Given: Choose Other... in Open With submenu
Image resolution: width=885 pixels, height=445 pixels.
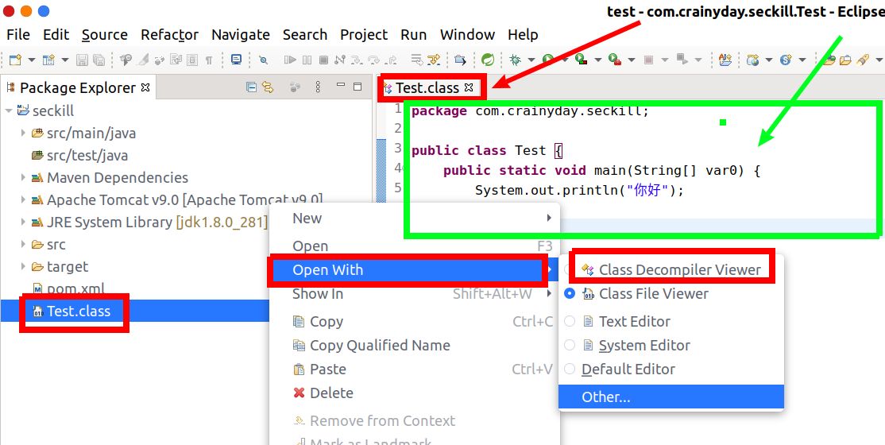Looking at the screenshot, I should 671,397.
